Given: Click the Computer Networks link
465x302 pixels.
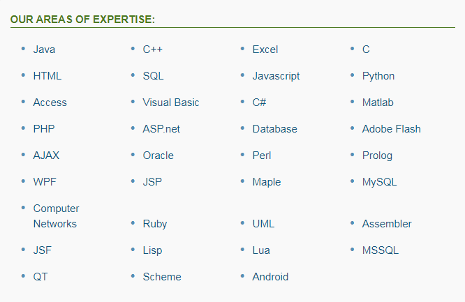Looking at the screenshot, I should (56, 216).
